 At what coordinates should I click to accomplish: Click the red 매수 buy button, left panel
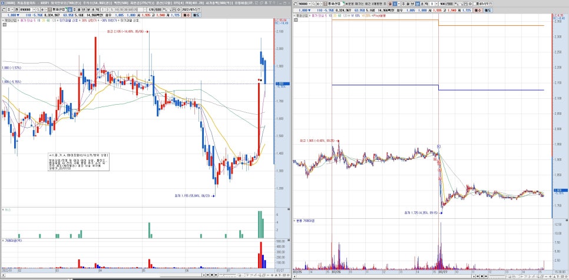coord(186,15)
